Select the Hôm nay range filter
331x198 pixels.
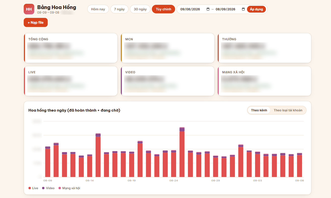pos(98,9)
